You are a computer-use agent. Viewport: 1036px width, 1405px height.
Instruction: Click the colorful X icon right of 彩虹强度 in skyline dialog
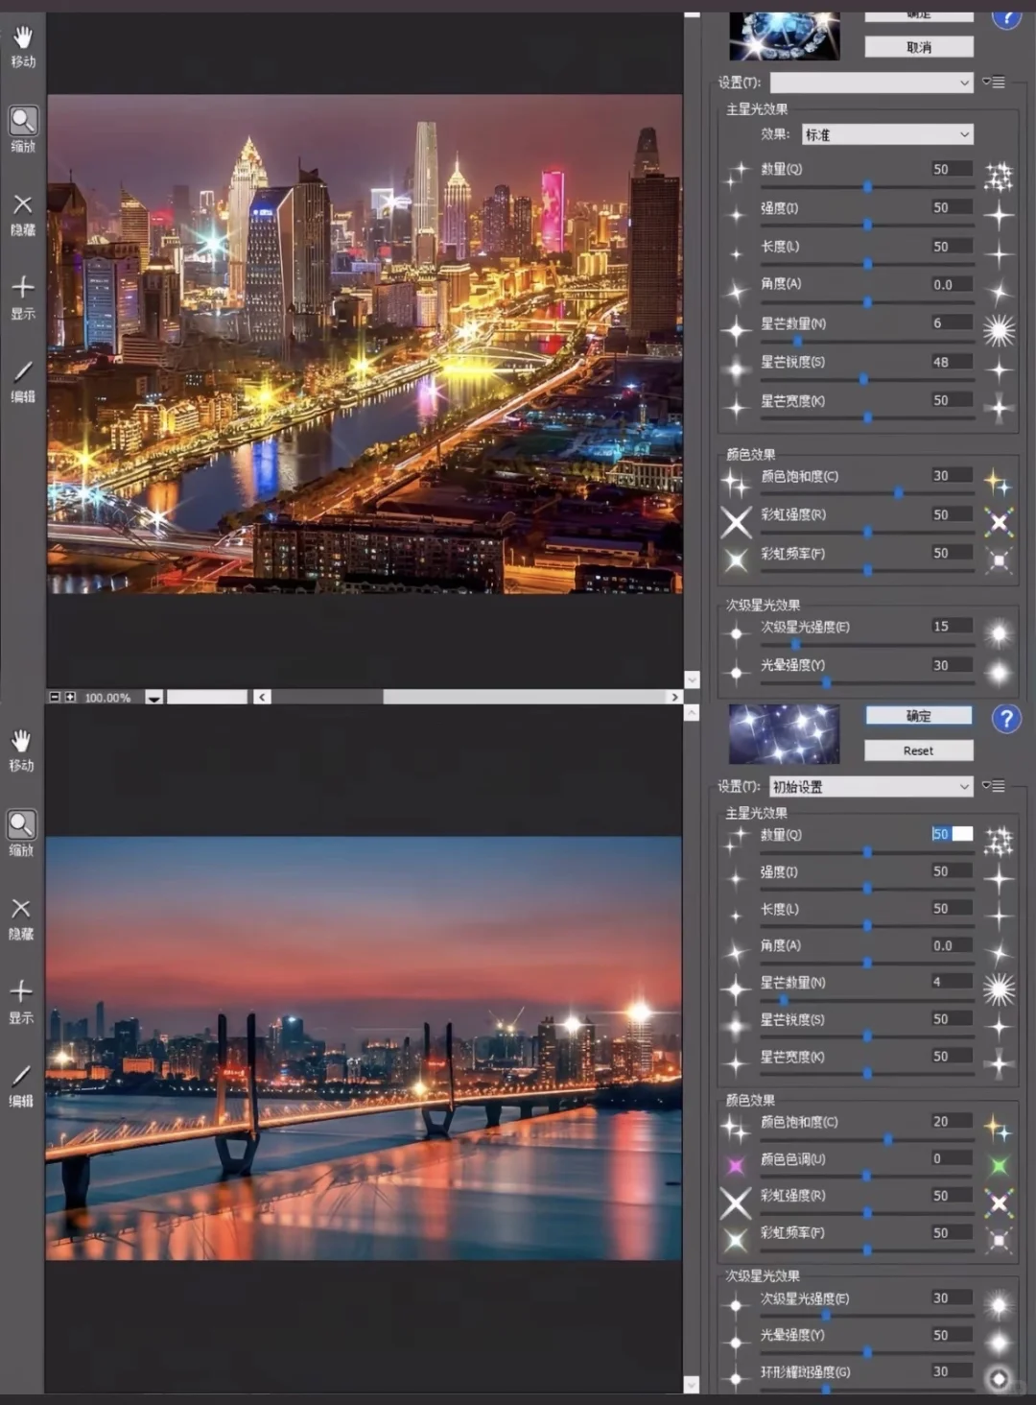999,522
